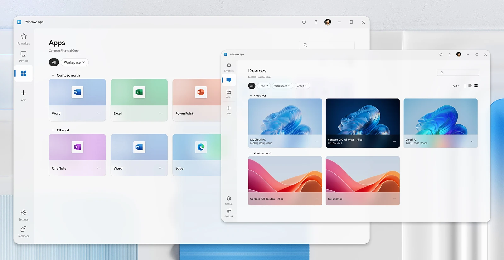Viewport: 504px width, 260px height.
Task: Open the Word app card under Contoso north
Action: [77, 100]
